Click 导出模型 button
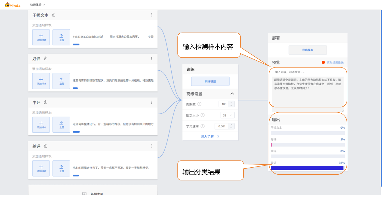 307,50
